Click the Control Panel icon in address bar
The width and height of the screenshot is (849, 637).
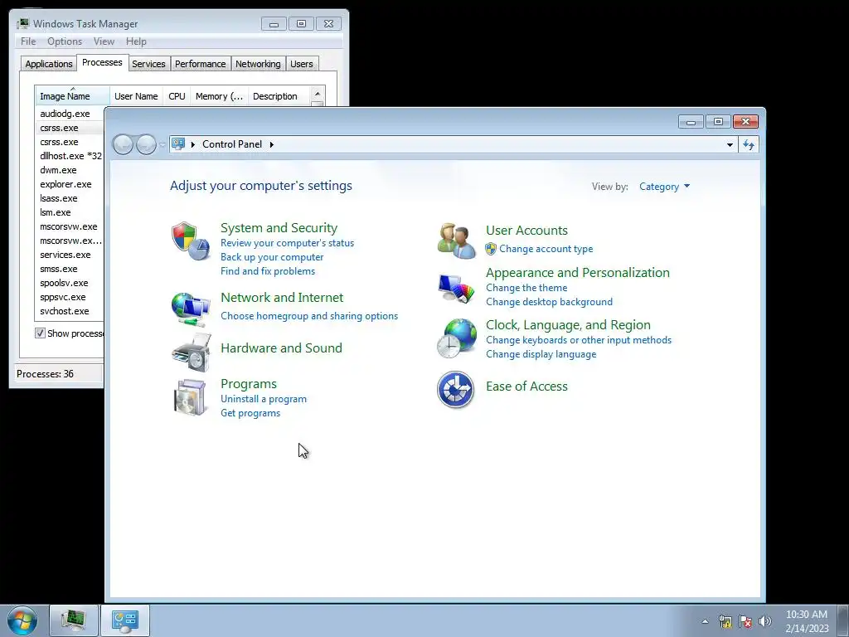[178, 144]
